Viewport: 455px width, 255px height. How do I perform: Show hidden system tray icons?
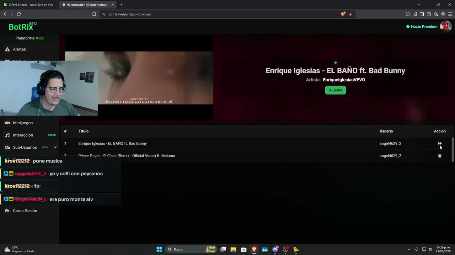[409, 249]
